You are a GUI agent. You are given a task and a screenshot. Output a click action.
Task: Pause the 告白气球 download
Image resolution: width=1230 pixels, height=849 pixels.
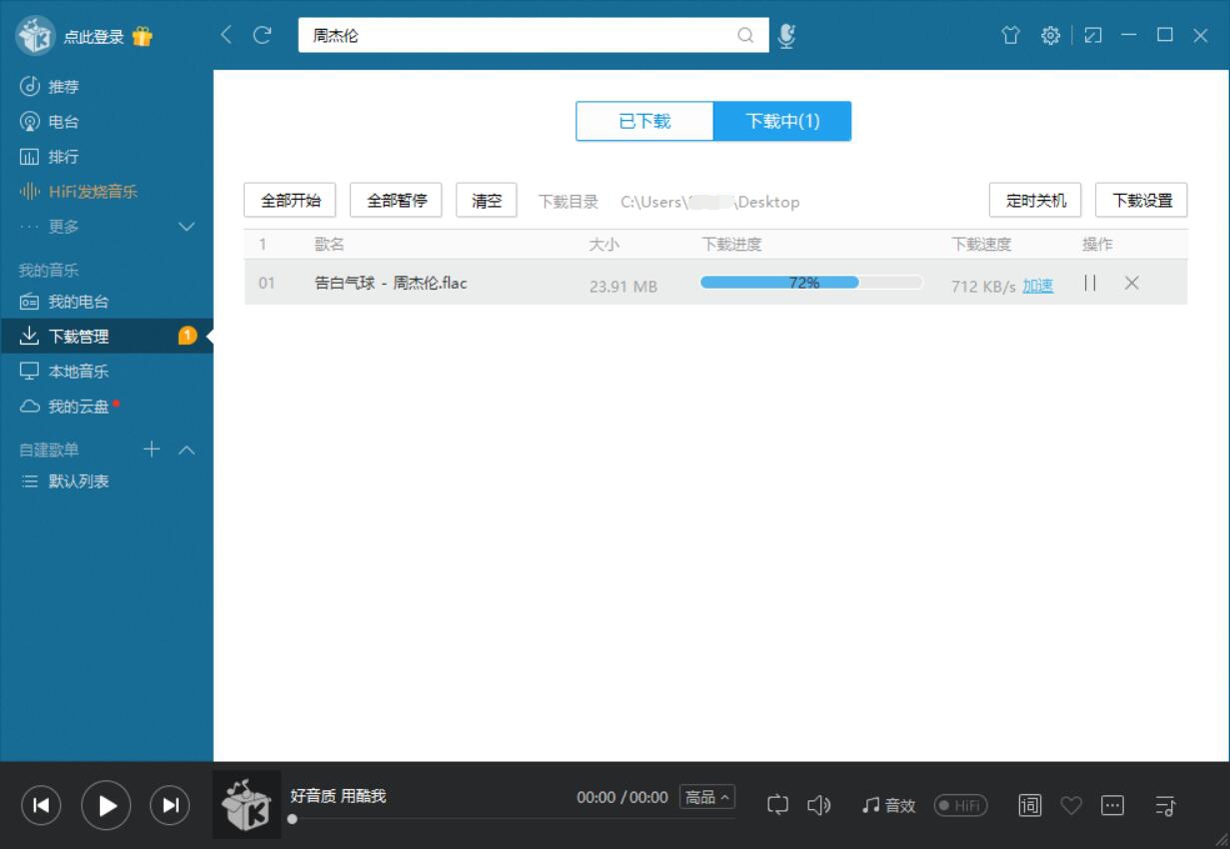1088,284
